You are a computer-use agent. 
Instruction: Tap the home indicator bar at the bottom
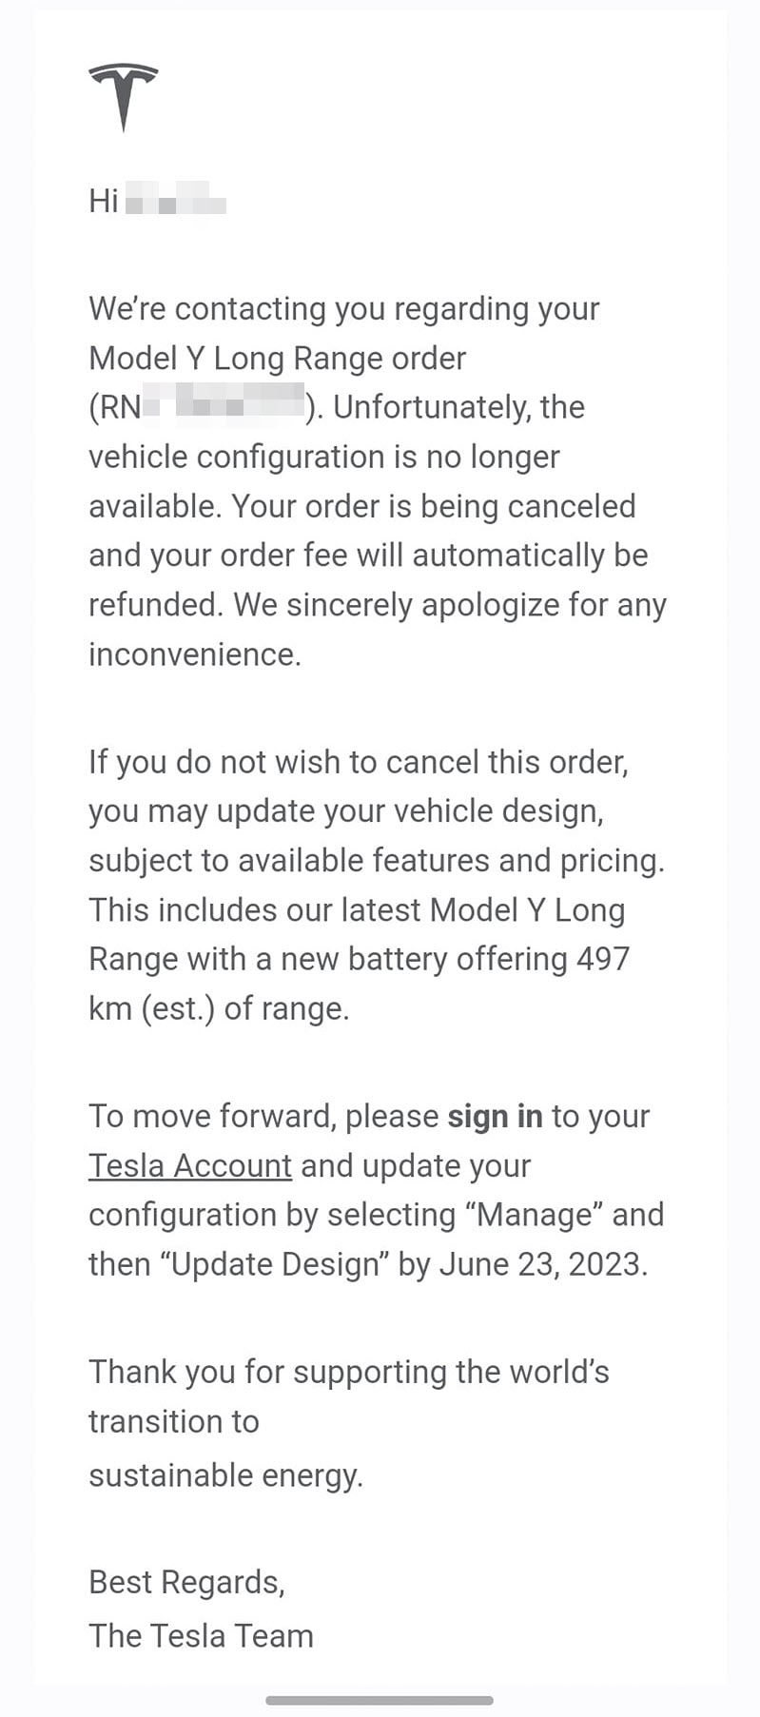[380, 1700]
